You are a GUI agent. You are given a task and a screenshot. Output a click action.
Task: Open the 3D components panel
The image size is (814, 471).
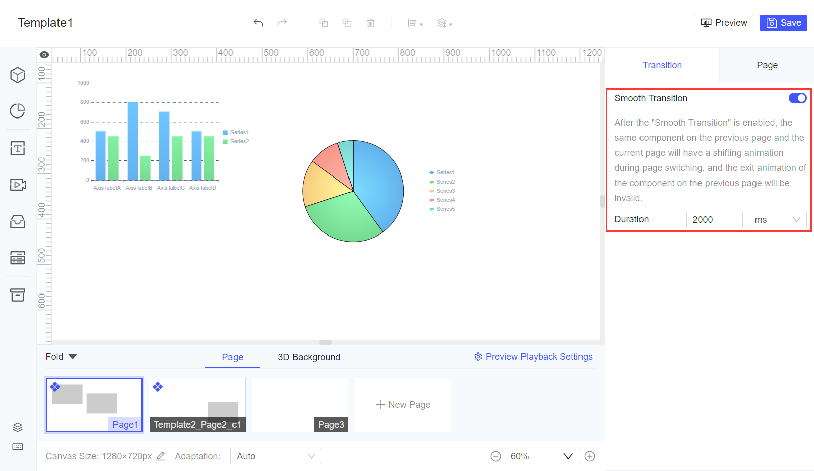[x=18, y=75]
